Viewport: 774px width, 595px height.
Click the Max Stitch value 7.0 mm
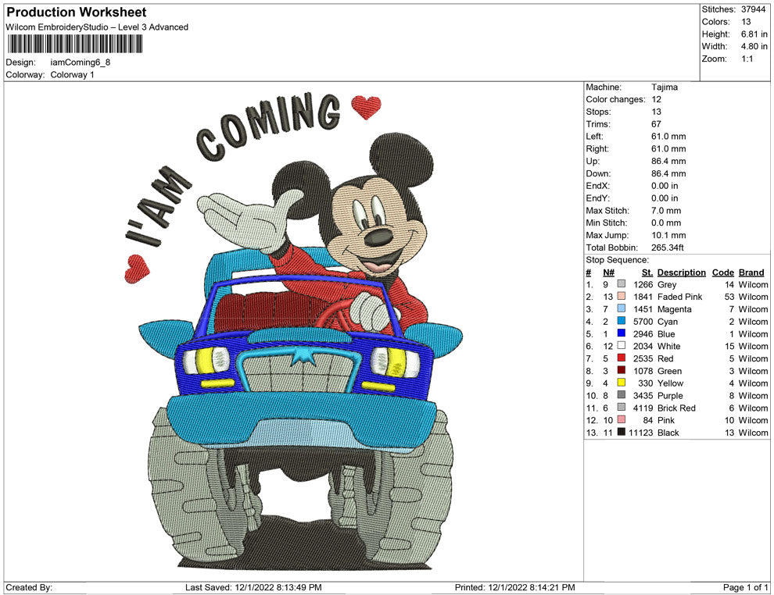666,211
